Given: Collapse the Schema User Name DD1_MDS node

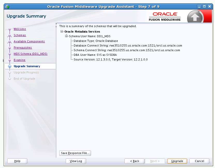Looking at the screenshot, I should [66, 36].
